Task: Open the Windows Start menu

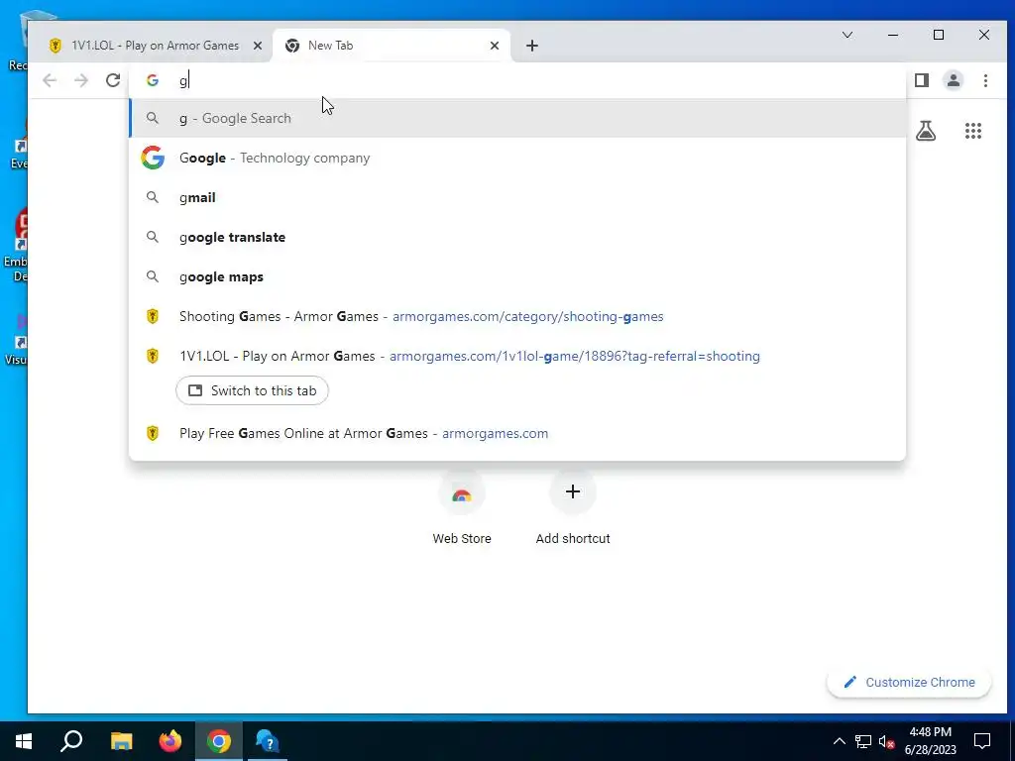Action: [24, 741]
